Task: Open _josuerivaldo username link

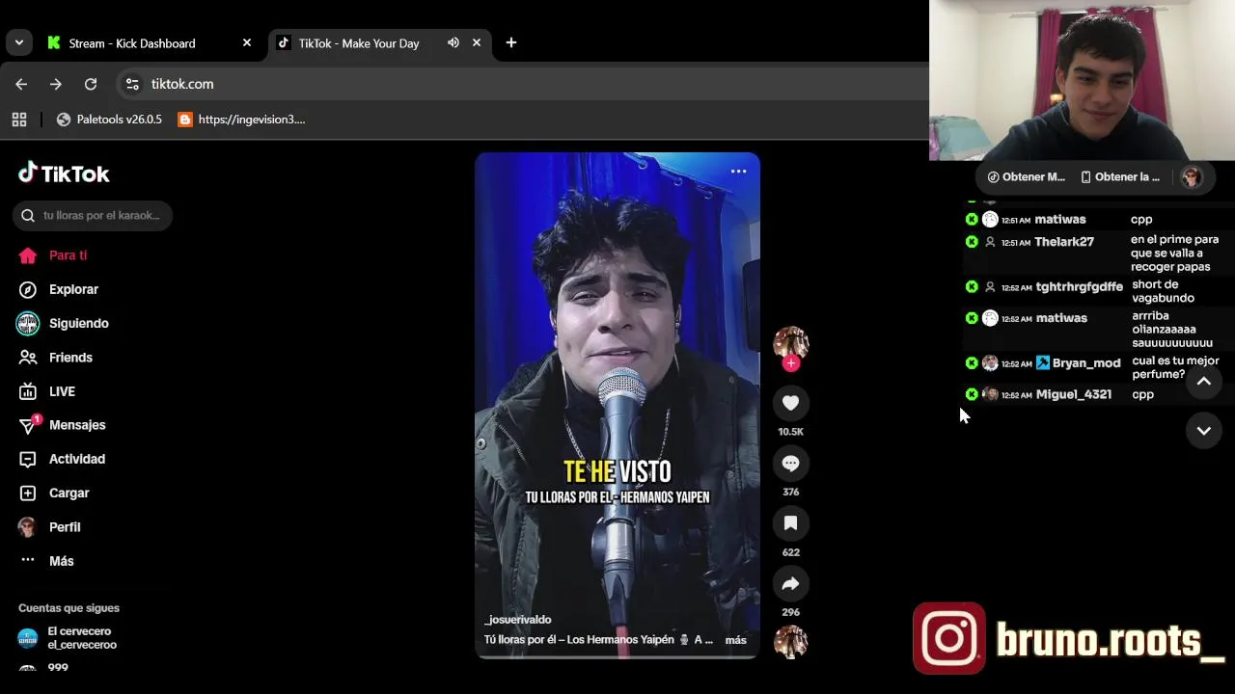Action: pyautogui.click(x=518, y=620)
